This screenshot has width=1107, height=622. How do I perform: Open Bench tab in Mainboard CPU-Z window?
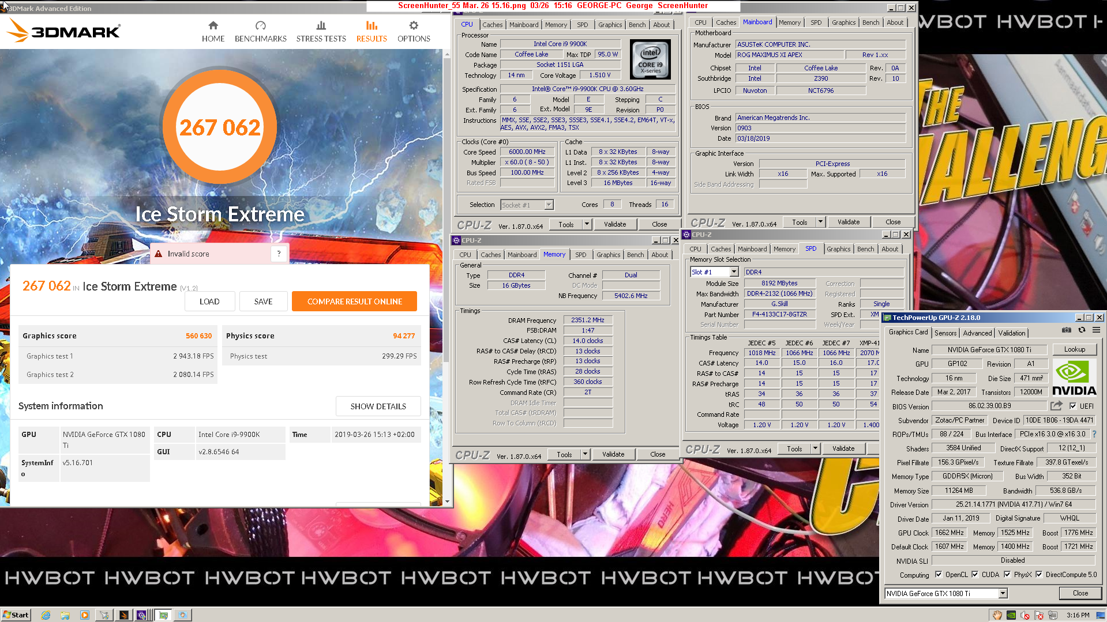click(870, 22)
